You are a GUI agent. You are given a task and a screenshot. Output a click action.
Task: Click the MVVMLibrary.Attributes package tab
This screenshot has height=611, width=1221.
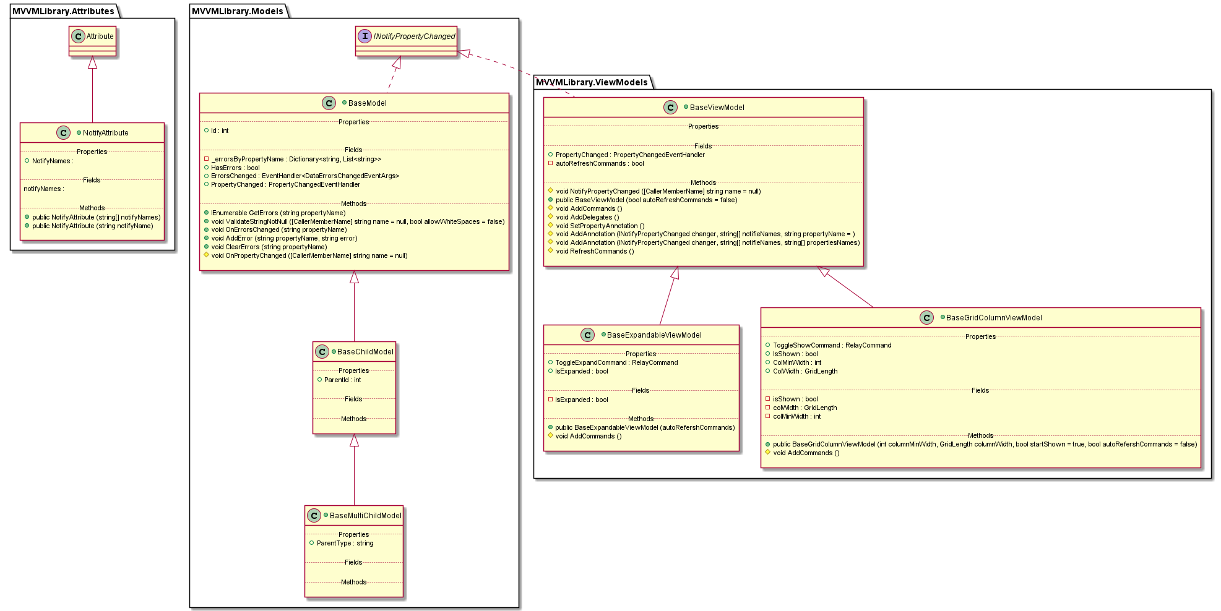click(x=63, y=11)
